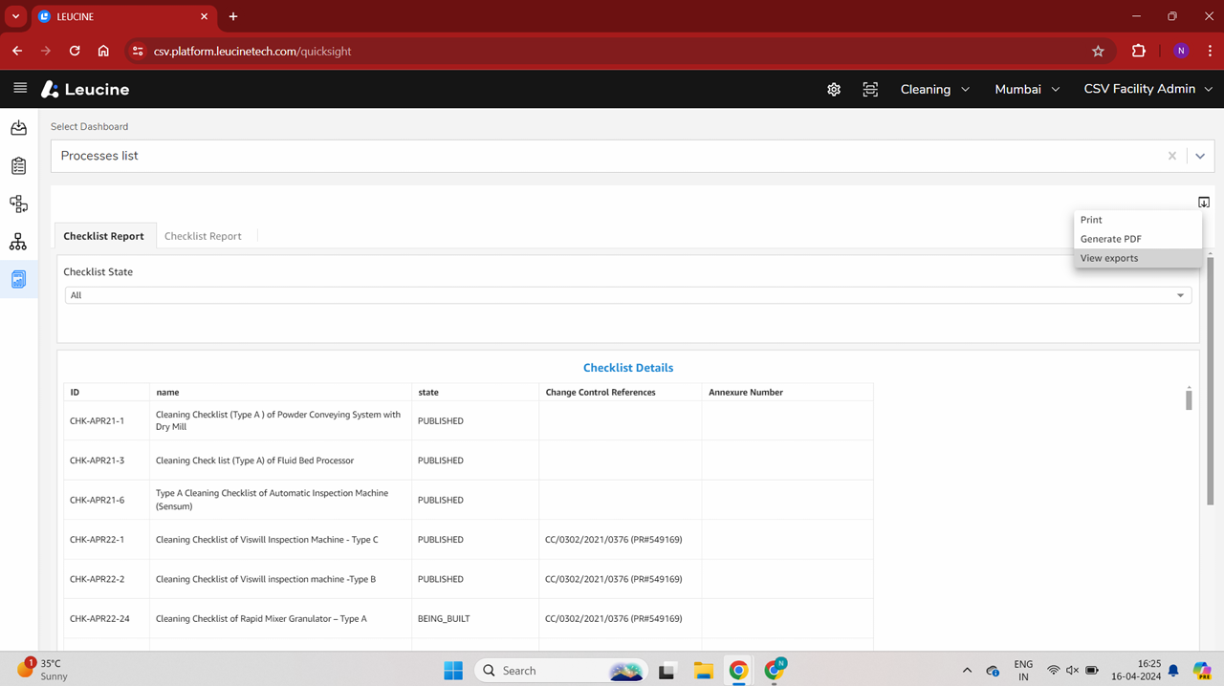Image resolution: width=1224 pixels, height=686 pixels.
Task: Open the workflow process icon in sidebar
Action: point(17,204)
